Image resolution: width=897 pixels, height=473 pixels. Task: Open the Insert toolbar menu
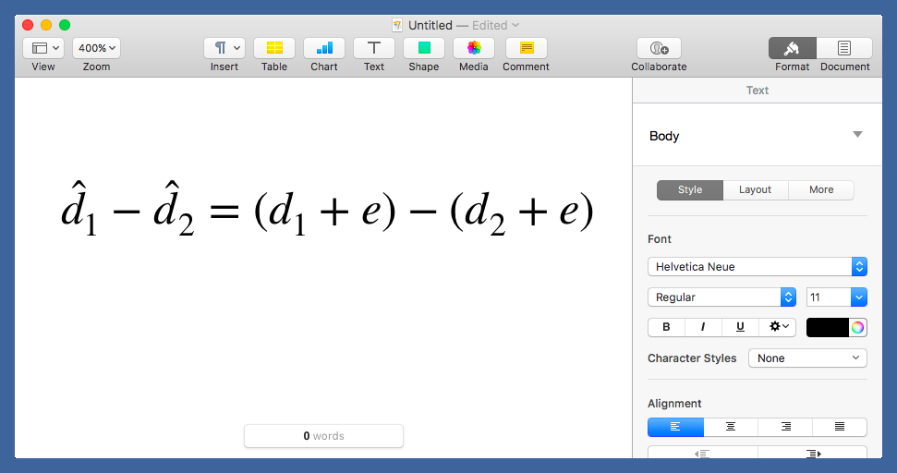pos(224,48)
